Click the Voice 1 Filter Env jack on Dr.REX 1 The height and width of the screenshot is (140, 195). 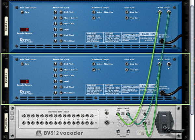coord(94,12)
